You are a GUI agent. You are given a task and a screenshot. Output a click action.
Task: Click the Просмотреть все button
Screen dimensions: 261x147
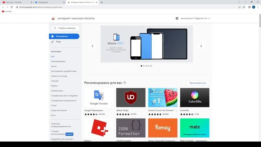pyautogui.click(x=197, y=83)
